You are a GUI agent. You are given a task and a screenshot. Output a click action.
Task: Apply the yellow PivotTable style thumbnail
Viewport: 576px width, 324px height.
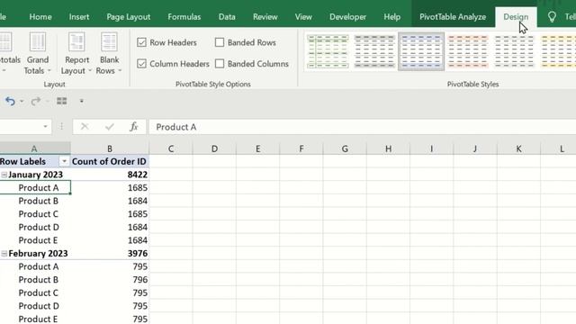point(558,51)
